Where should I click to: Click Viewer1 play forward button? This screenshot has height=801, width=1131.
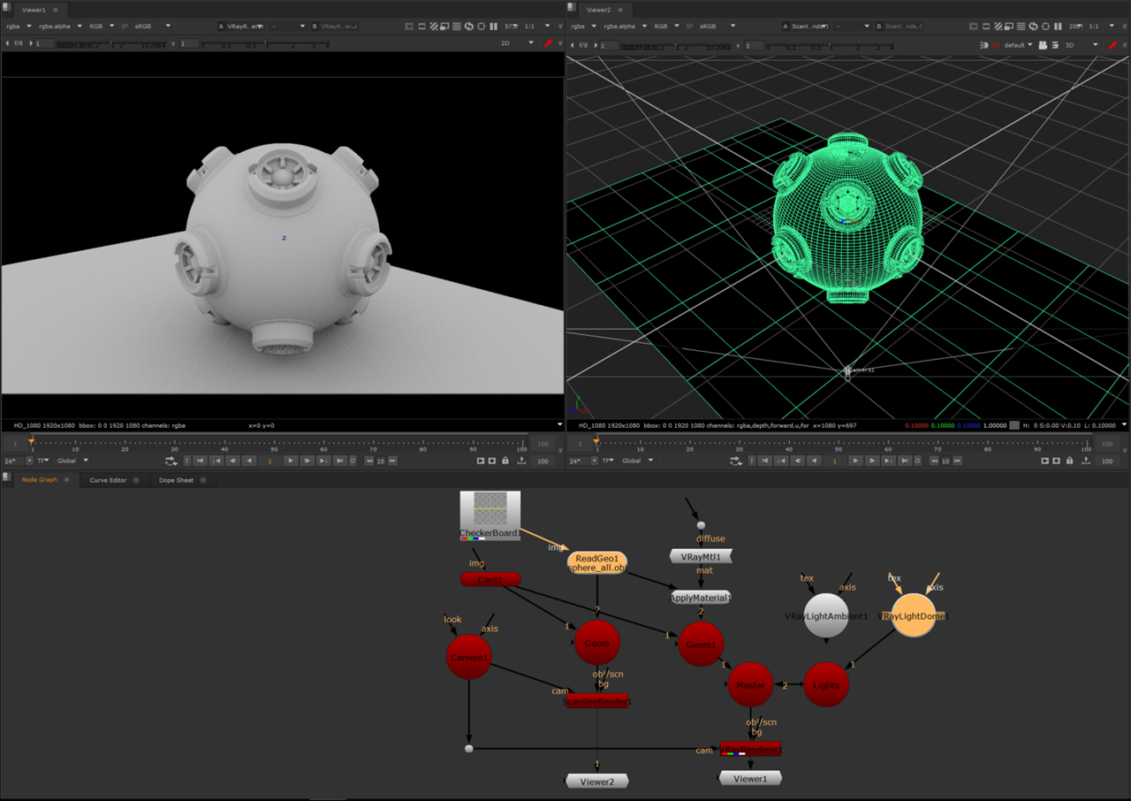291,461
